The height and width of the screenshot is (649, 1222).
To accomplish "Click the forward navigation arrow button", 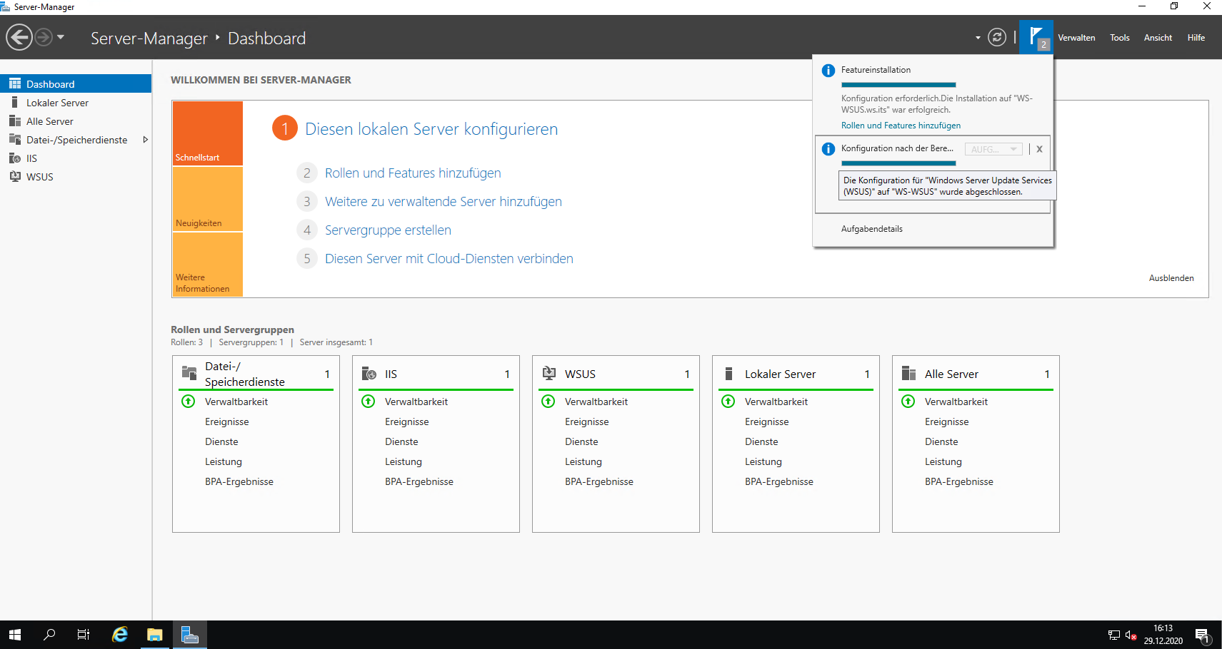I will 44,37.
